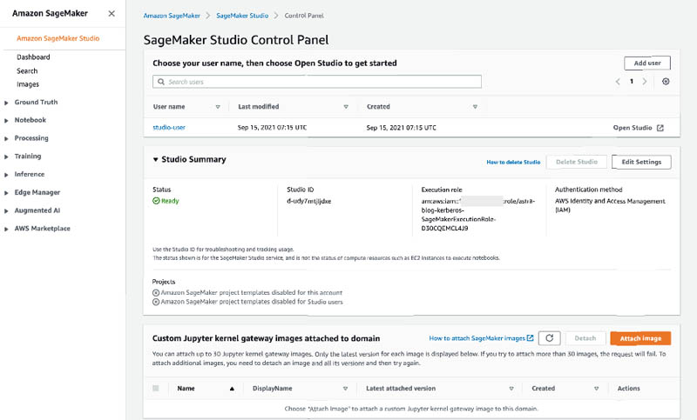Open How to delete Studio link
The height and width of the screenshot is (420, 697).
coord(513,163)
